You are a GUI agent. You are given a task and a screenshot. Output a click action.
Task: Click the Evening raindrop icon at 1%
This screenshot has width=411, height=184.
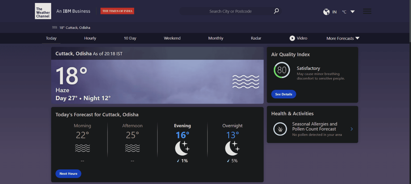pos(178,161)
